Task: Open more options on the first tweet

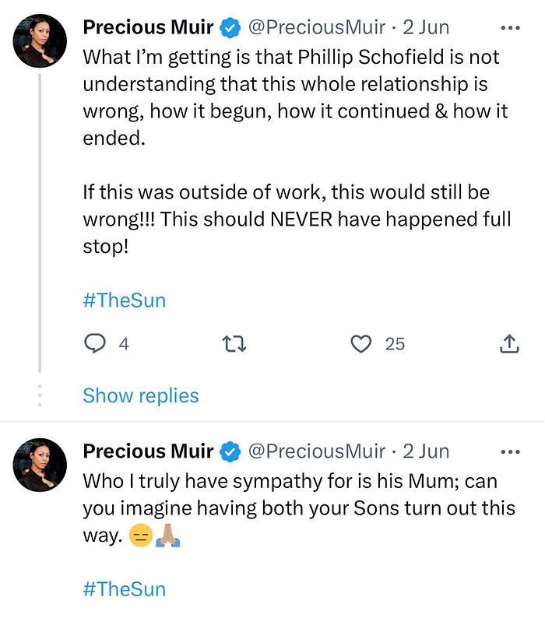Action: (x=509, y=28)
